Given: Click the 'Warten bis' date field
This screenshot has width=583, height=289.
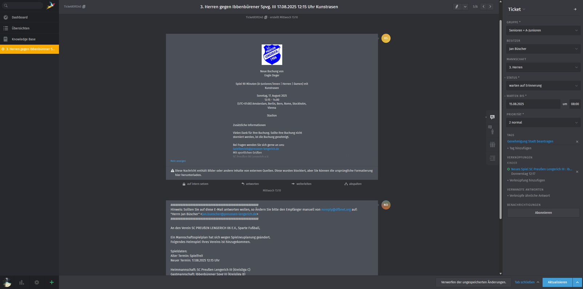Looking at the screenshot, I should click(533, 104).
